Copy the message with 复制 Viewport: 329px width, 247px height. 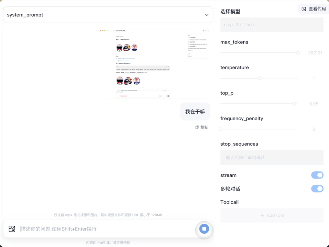pyautogui.click(x=202, y=127)
